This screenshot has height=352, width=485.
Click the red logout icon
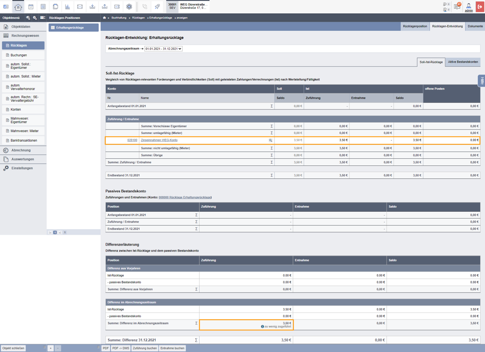pos(480,6)
